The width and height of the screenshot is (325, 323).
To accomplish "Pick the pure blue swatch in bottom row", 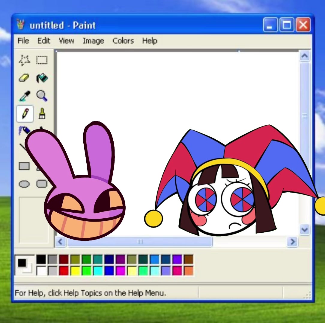I will coord(109,271).
